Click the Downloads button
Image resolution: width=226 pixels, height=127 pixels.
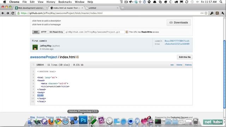179,23
